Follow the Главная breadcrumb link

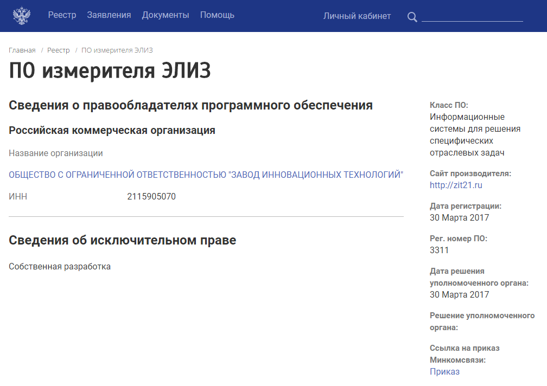tap(22, 50)
